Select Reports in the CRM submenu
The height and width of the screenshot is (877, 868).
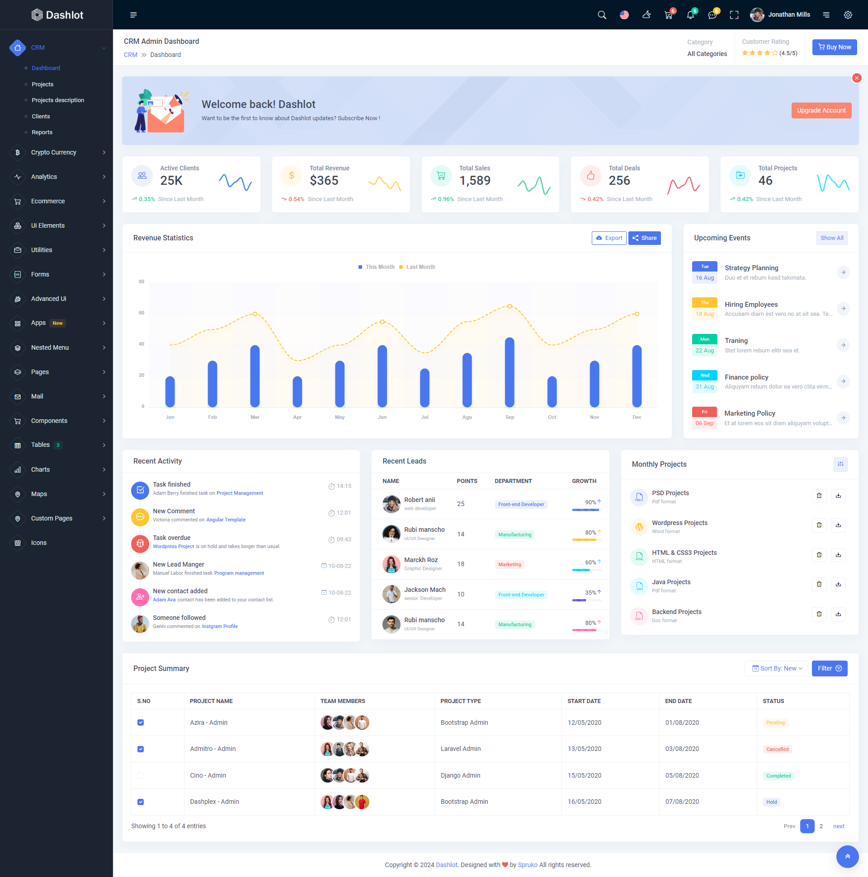point(42,132)
